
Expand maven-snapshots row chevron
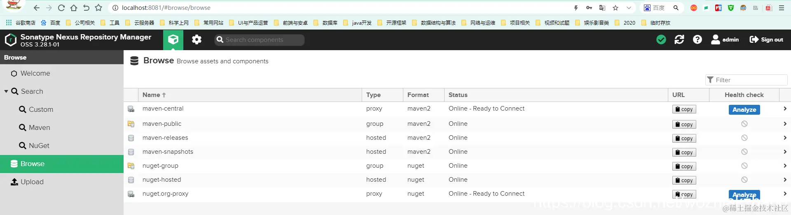pyautogui.click(x=785, y=152)
